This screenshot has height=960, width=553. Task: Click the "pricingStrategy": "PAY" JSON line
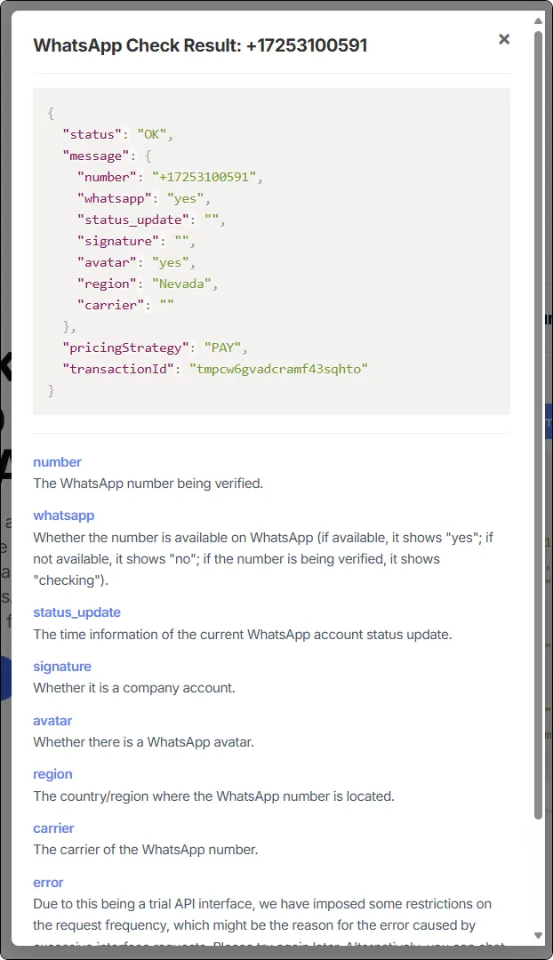coord(155,348)
